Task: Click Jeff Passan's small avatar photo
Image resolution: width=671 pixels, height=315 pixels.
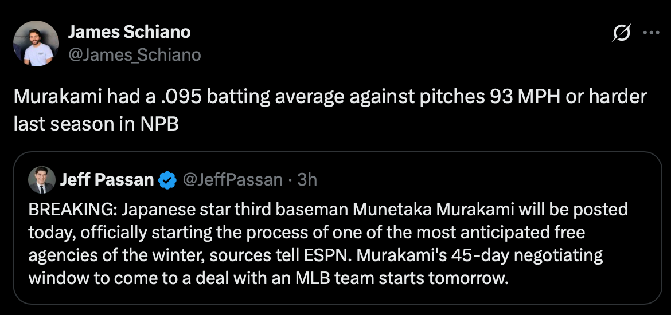Action: (x=41, y=180)
